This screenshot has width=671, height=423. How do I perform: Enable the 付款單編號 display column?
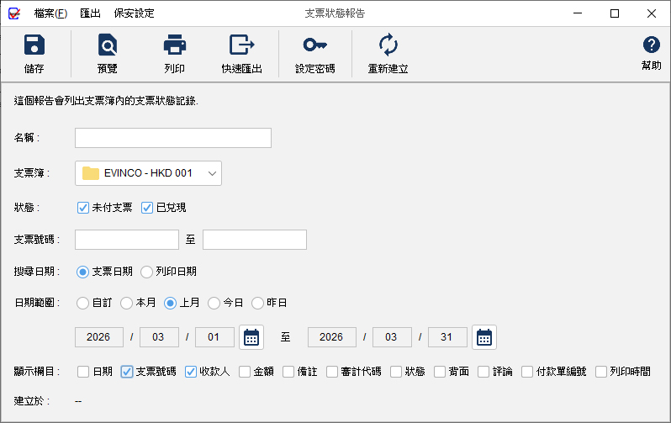[x=526, y=372]
